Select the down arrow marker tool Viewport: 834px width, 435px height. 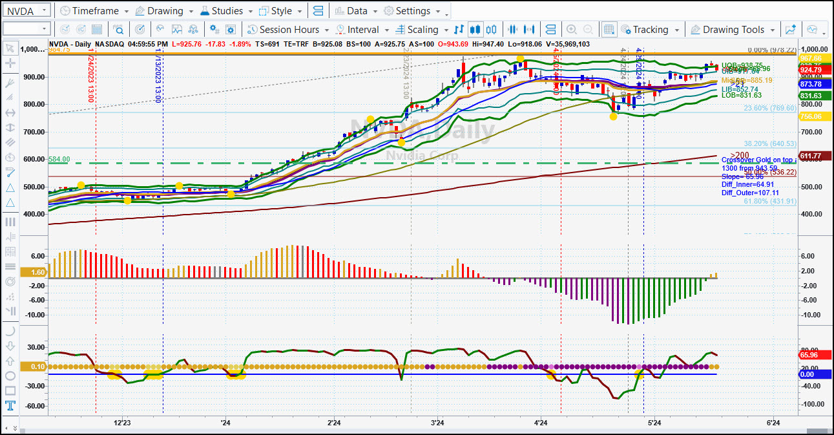[10, 346]
